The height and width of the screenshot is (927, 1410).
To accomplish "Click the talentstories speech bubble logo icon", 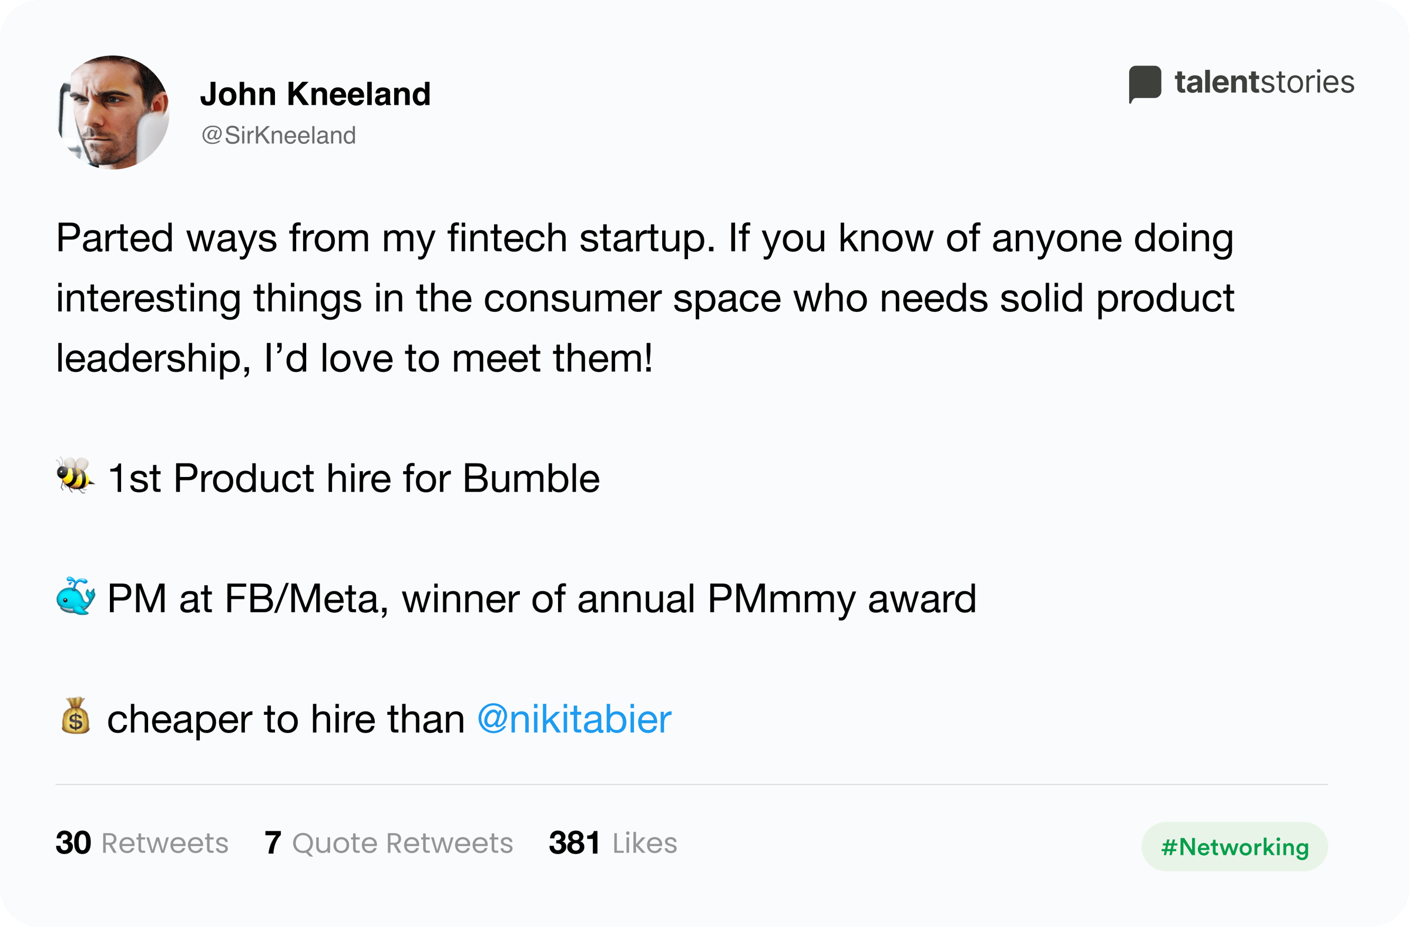I will tap(1144, 83).
